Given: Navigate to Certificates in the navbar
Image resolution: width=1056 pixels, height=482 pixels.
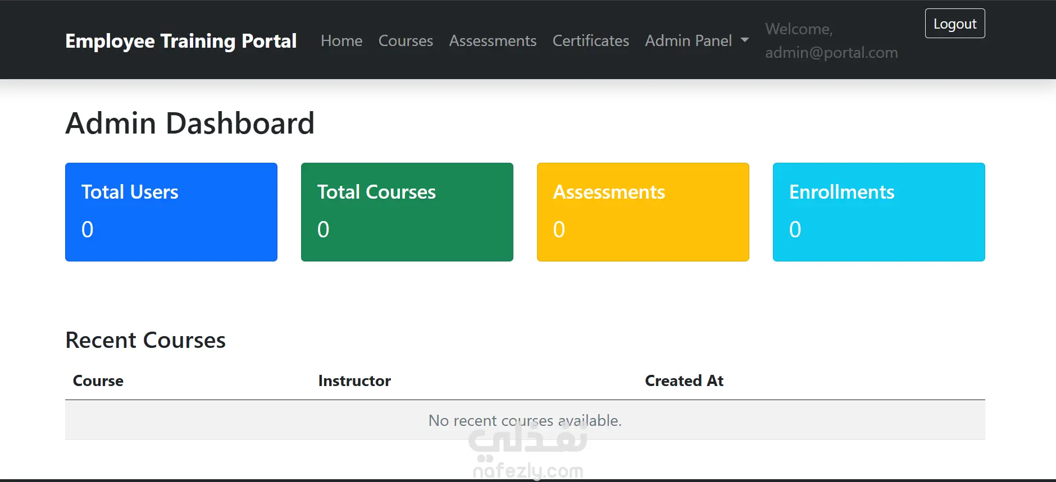Looking at the screenshot, I should (x=590, y=41).
